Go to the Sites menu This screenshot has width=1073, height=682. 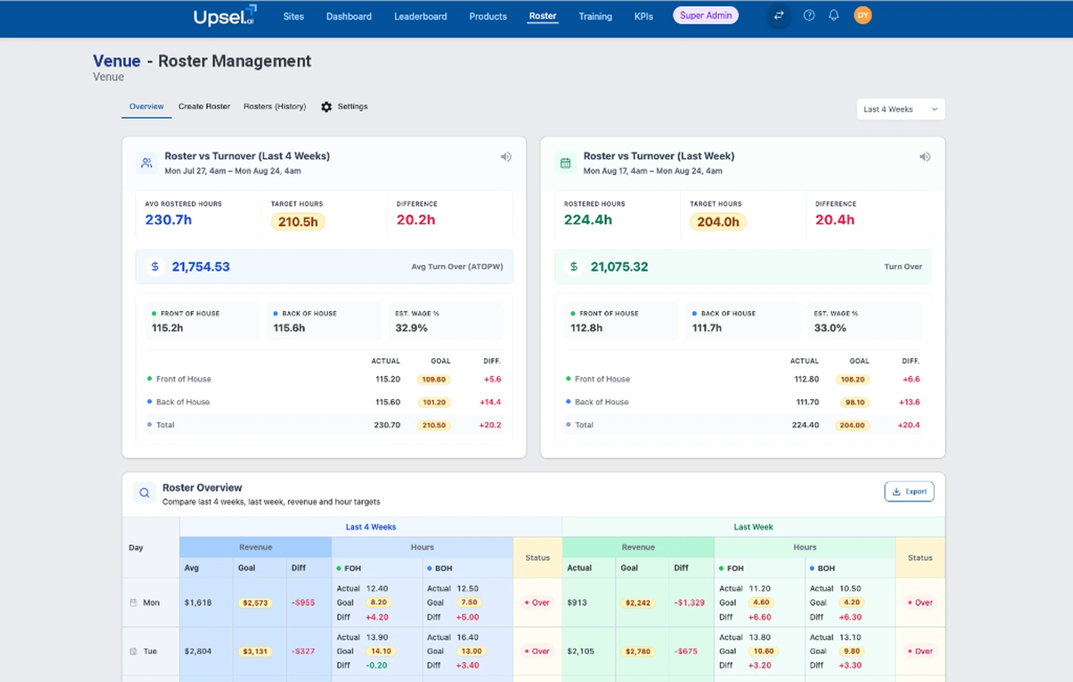(x=294, y=16)
